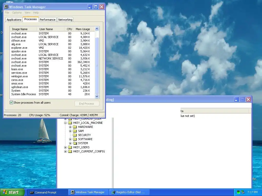
Task: Click the process list scroll up arrow
Action: pyautogui.click(x=97, y=29)
